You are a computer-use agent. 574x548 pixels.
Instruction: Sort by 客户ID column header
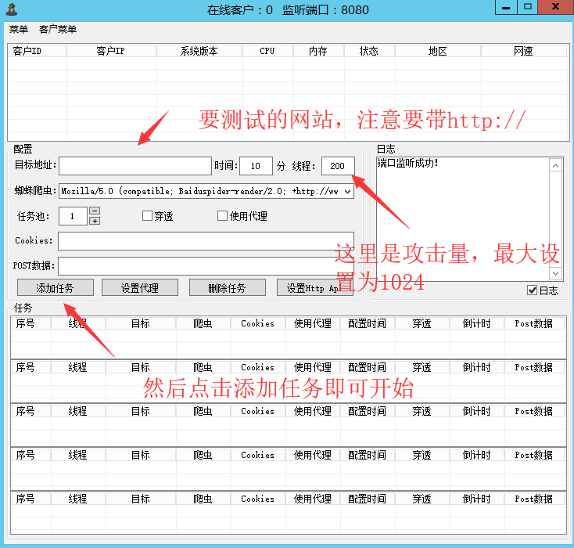pyautogui.click(x=37, y=51)
